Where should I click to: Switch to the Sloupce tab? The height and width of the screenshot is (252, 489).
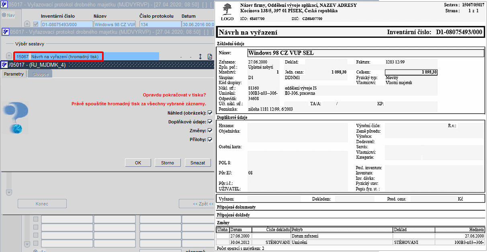tap(40, 74)
